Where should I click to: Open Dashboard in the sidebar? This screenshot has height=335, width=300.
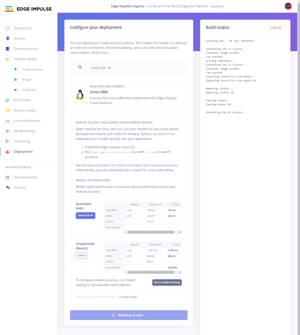[x=22, y=28]
